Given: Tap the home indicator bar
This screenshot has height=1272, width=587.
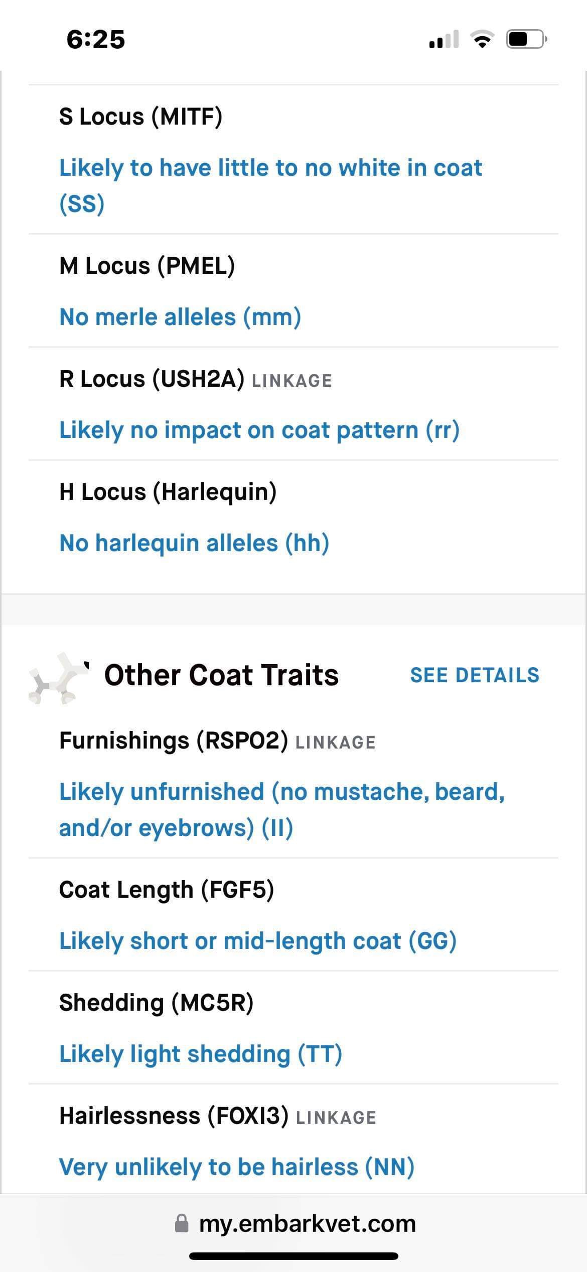Looking at the screenshot, I should pos(293,1256).
